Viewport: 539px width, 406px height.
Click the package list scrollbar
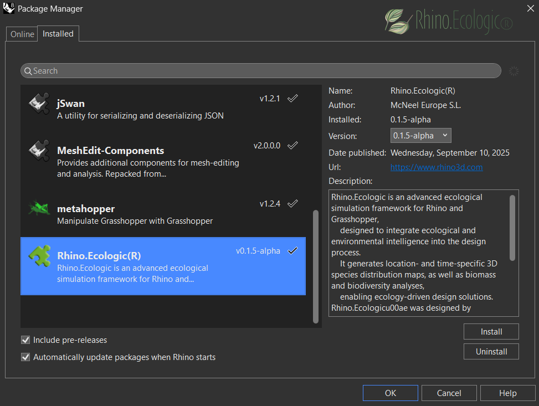[316, 267]
